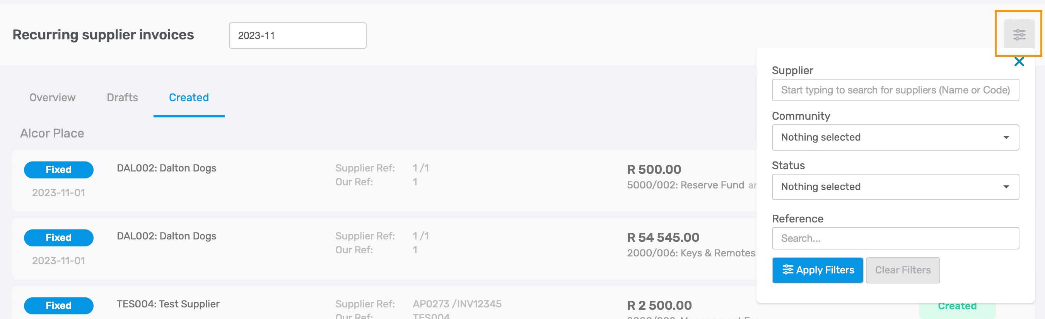Open the TES004: Test Supplier invoice
The width and height of the screenshot is (1045, 319).
[x=168, y=304]
